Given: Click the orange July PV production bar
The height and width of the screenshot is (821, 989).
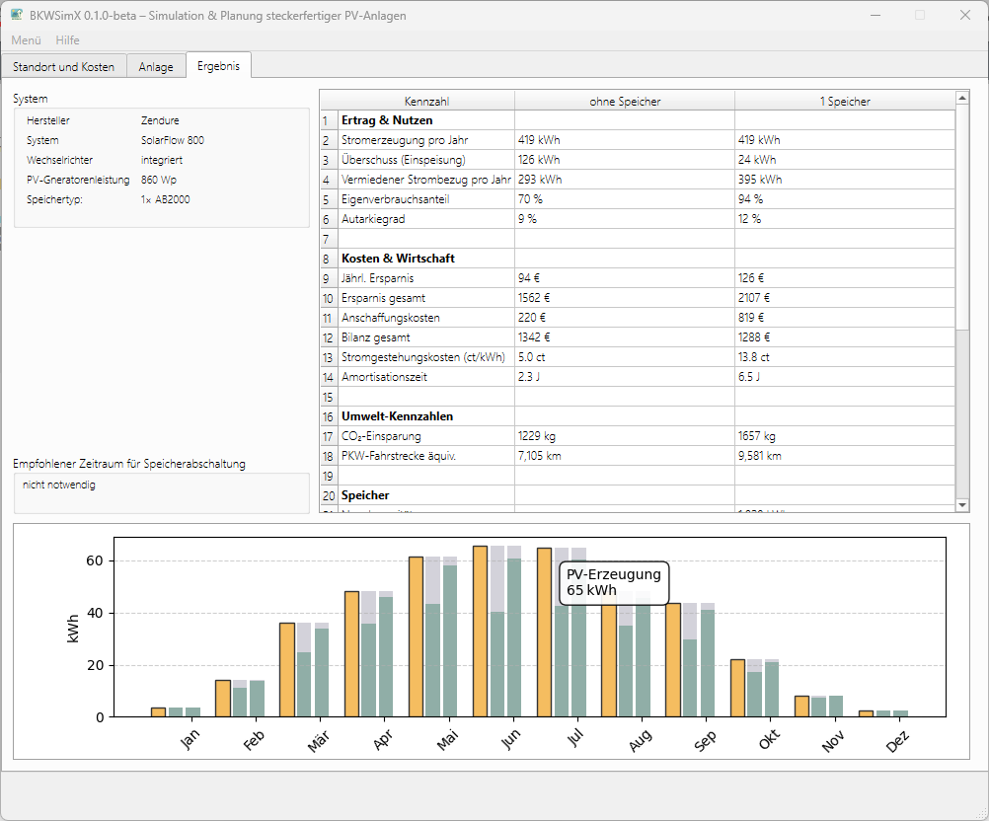Looking at the screenshot, I should [544, 633].
